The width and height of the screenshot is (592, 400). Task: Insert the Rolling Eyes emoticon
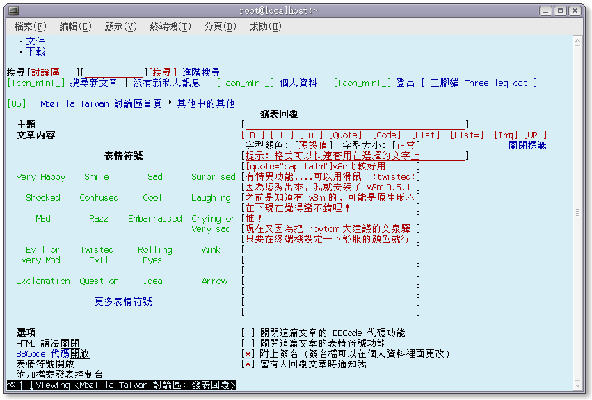[x=154, y=255]
